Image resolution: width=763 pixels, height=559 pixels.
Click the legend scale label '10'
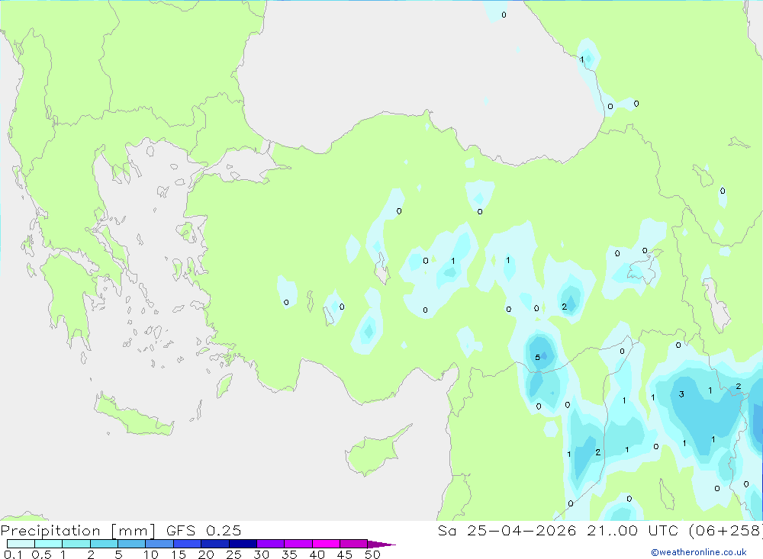pos(151,554)
